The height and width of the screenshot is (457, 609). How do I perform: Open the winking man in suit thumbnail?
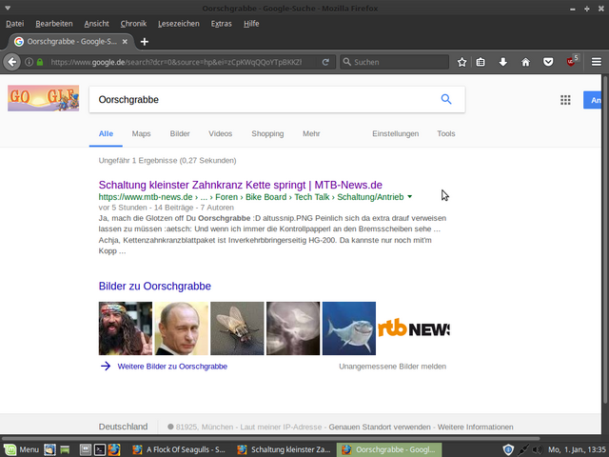[182, 328]
